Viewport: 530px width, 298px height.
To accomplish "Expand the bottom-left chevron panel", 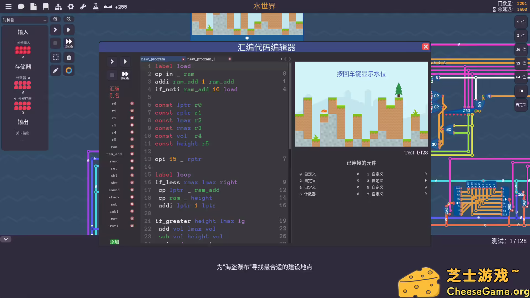I will (6, 239).
